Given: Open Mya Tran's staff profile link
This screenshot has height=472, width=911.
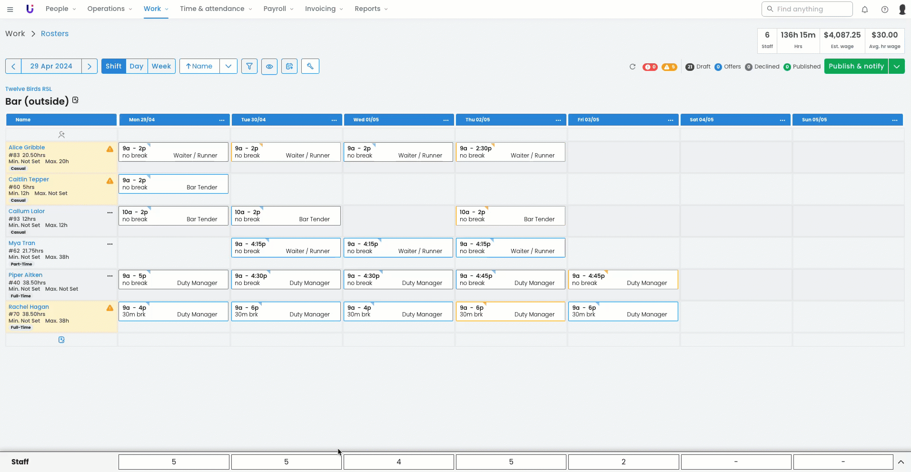Looking at the screenshot, I should click(x=22, y=243).
